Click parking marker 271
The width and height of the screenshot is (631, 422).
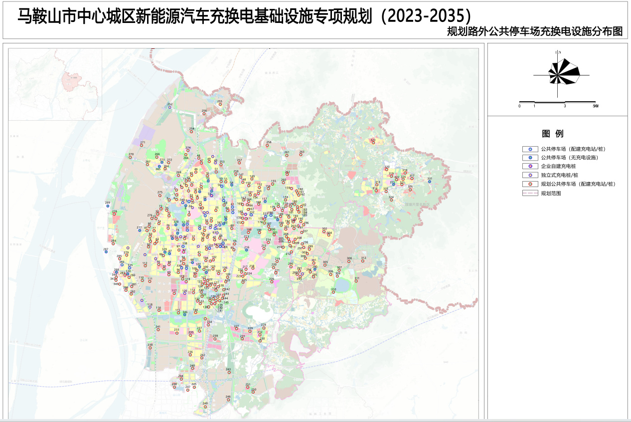pos(143,146)
